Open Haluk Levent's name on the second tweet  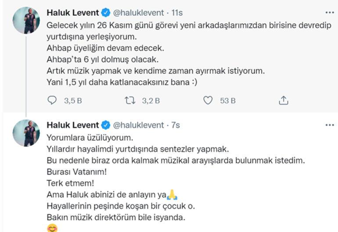[73, 125]
